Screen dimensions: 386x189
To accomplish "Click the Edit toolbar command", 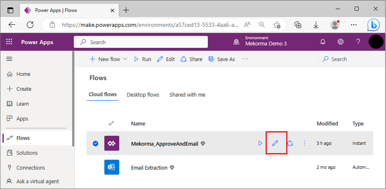I will (x=166, y=59).
